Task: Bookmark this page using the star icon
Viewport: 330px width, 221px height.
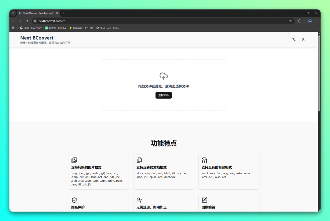Action: coord(290,21)
